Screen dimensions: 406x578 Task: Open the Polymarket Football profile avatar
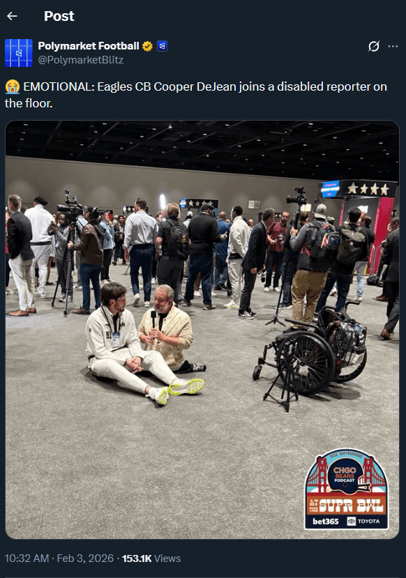pos(19,53)
